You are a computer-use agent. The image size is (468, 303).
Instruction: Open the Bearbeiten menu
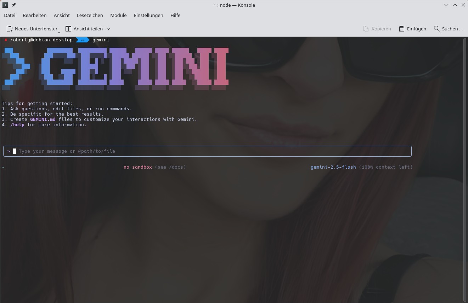point(34,15)
